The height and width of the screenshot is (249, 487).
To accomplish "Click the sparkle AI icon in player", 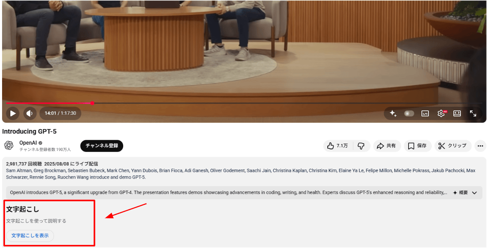I will (x=393, y=113).
